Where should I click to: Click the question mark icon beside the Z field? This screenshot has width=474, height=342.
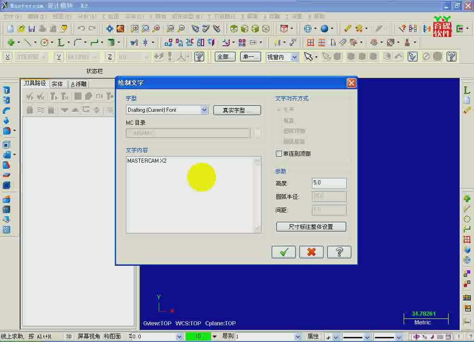[x=199, y=56]
